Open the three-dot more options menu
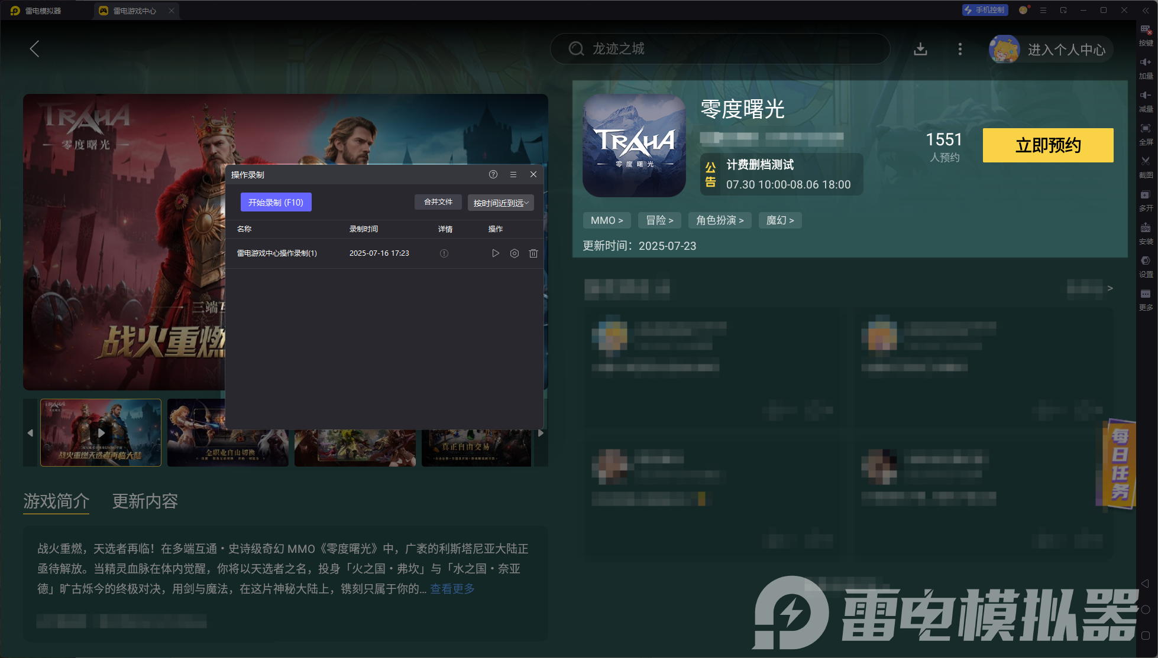1158x658 pixels. pyautogui.click(x=960, y=49)
